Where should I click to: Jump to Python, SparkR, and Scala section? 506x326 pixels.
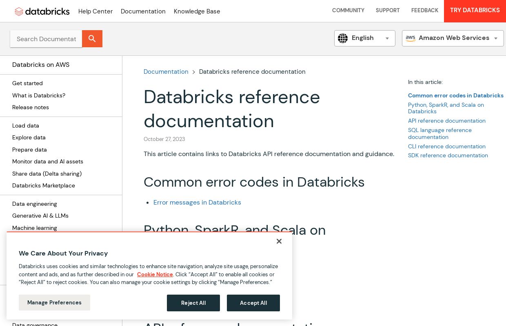pyautogui.click(x=446, y=108)
